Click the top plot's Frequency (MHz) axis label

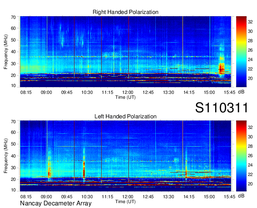[6, 52]
